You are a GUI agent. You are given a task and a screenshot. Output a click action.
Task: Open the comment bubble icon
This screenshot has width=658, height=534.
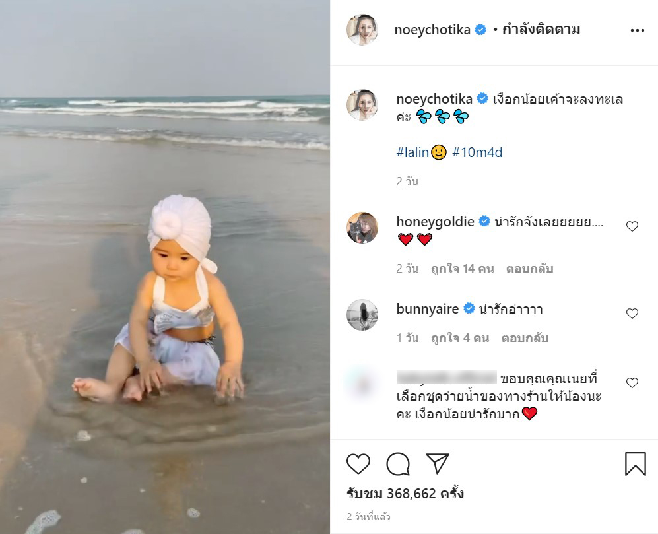tap(398, 464)
